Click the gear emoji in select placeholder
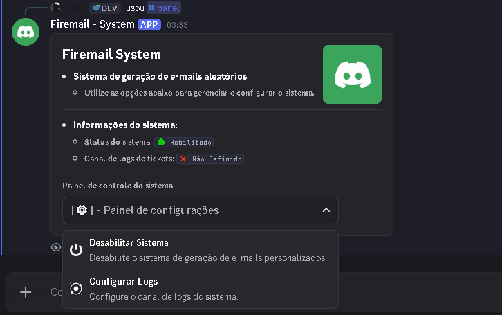The image size is (502, 315). [x=82, y=210]
